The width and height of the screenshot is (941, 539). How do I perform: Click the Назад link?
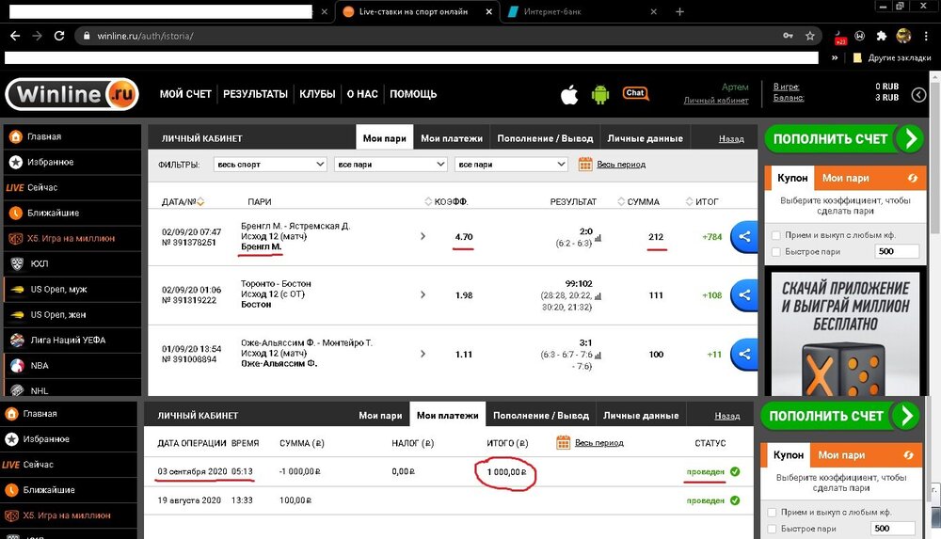click(x=731, y=138)
